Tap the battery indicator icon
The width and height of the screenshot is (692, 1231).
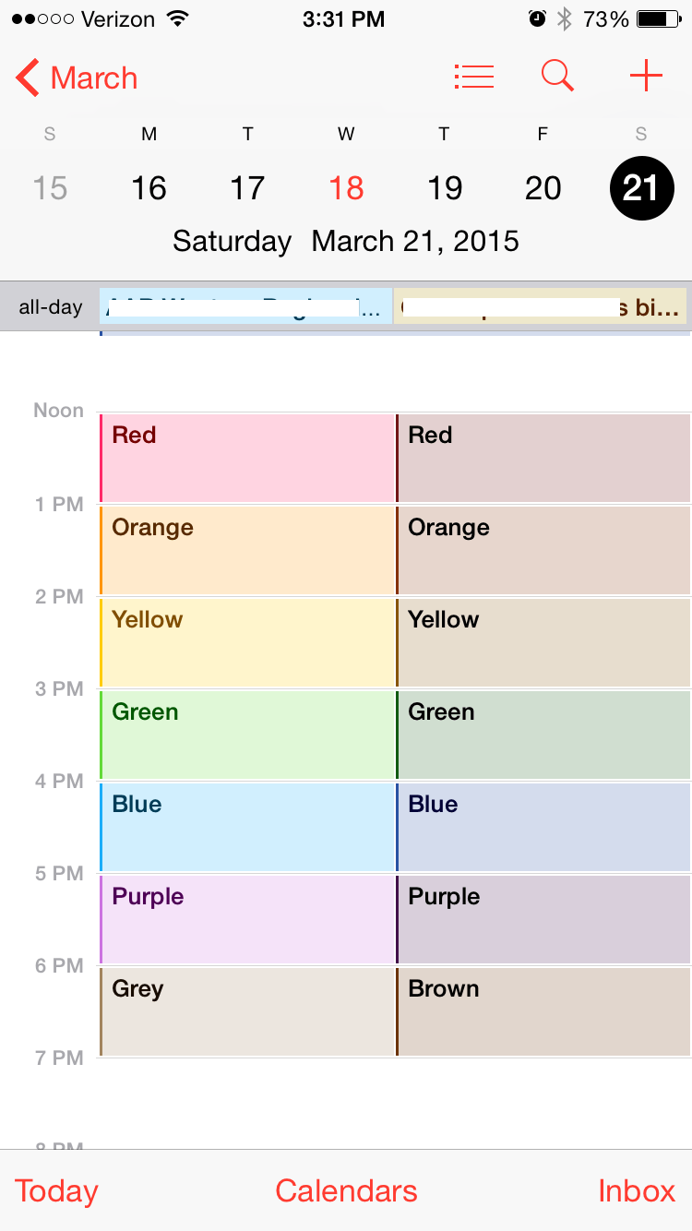click(658, 19)
